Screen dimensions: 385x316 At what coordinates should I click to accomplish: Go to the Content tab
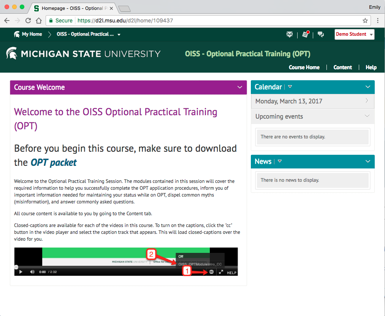click(342, 67)
